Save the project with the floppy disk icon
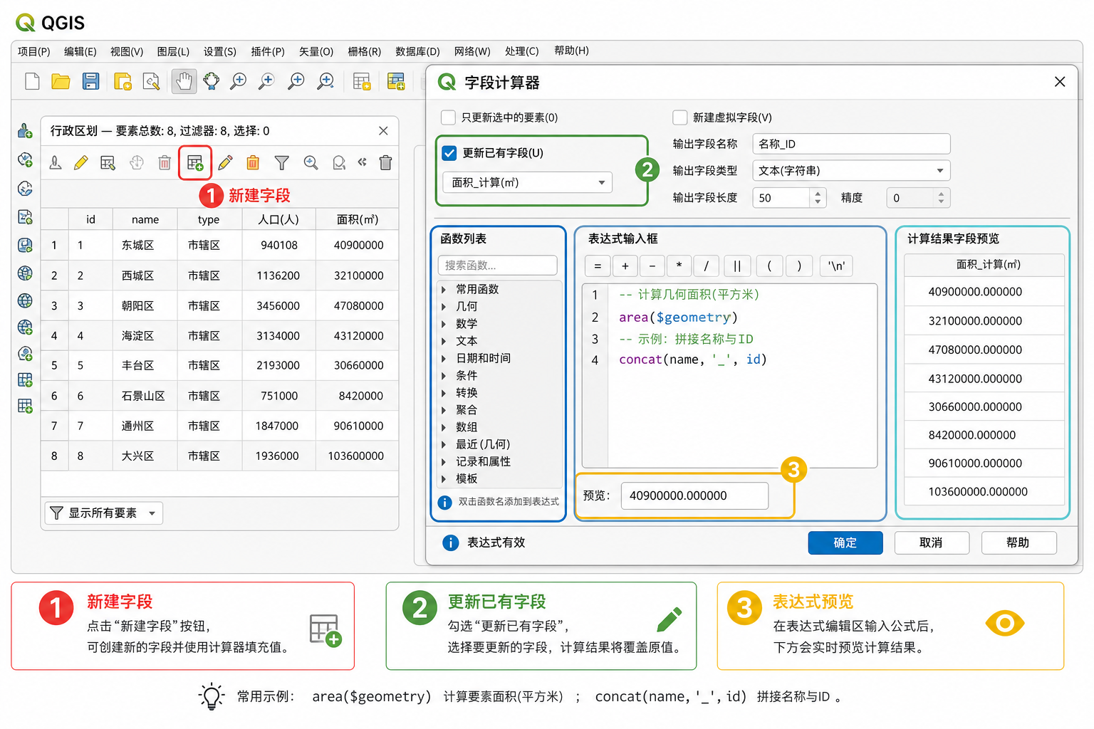Screen dimensions: 1094x729 pyautogui.click(x=90, y=82)
